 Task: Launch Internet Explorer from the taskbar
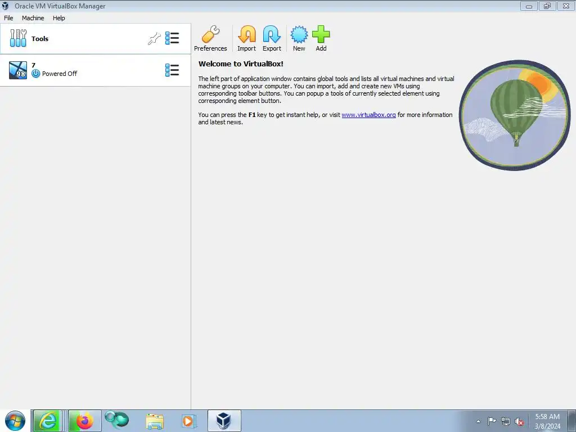(47, 421)
